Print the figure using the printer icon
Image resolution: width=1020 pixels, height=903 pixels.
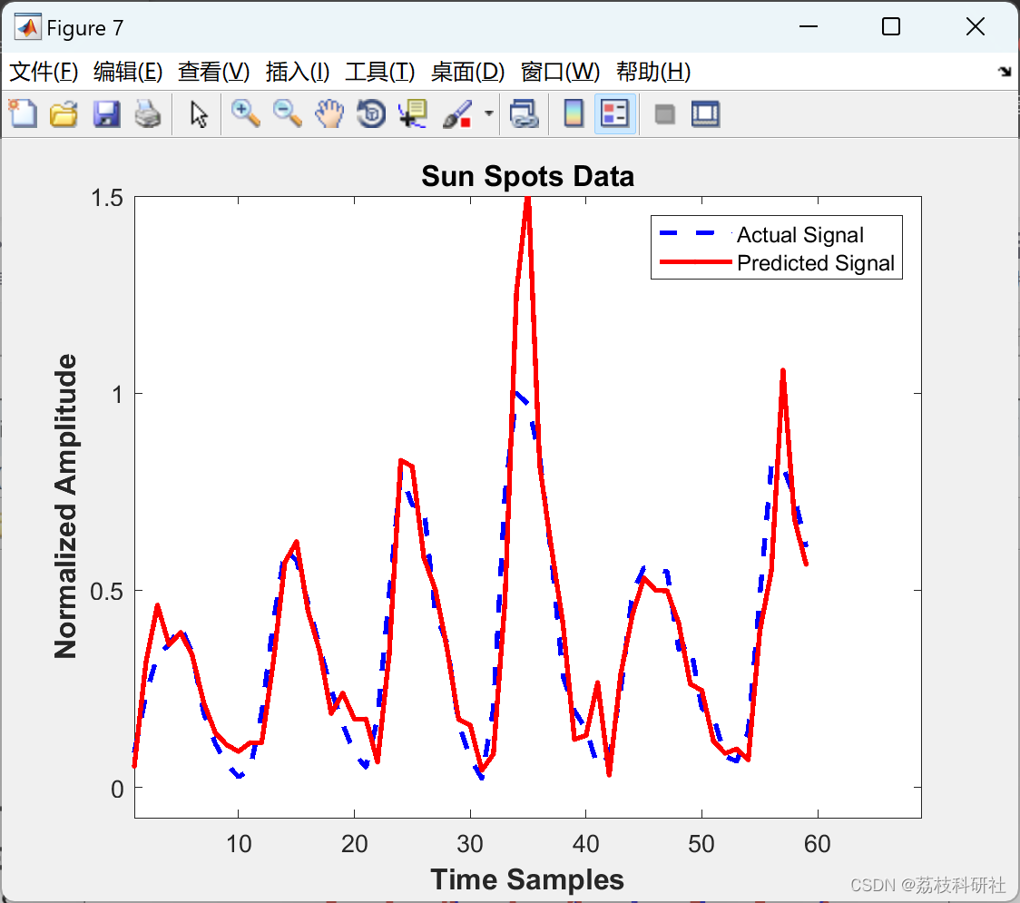click(x=148, y=113)
